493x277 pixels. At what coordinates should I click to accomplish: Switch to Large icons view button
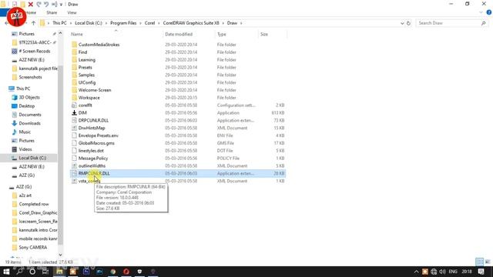[x=488, y=262]
